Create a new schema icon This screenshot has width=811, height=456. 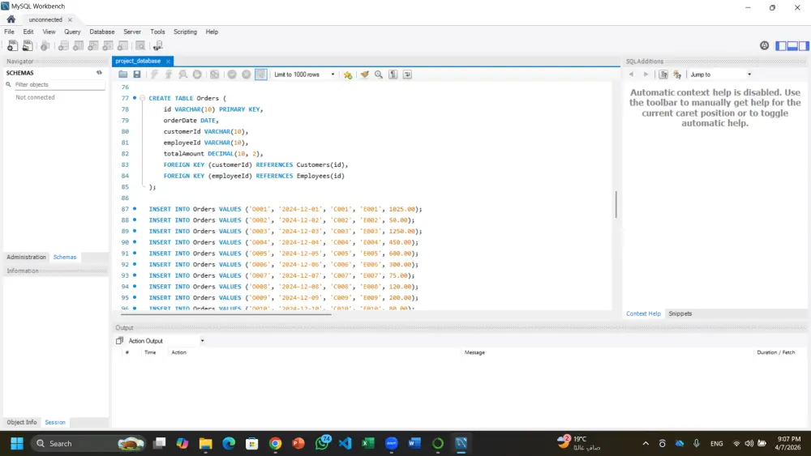[x=63, y=46]
